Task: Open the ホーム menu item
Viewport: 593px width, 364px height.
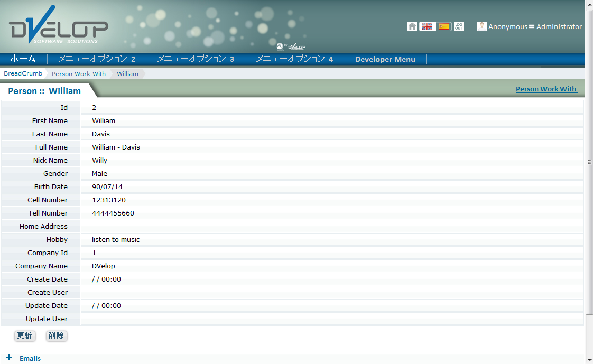Action: [x=23, y=59]
